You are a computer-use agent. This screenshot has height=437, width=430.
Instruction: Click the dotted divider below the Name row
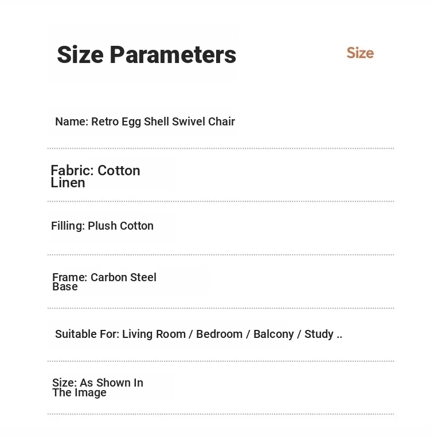point(221,148)
